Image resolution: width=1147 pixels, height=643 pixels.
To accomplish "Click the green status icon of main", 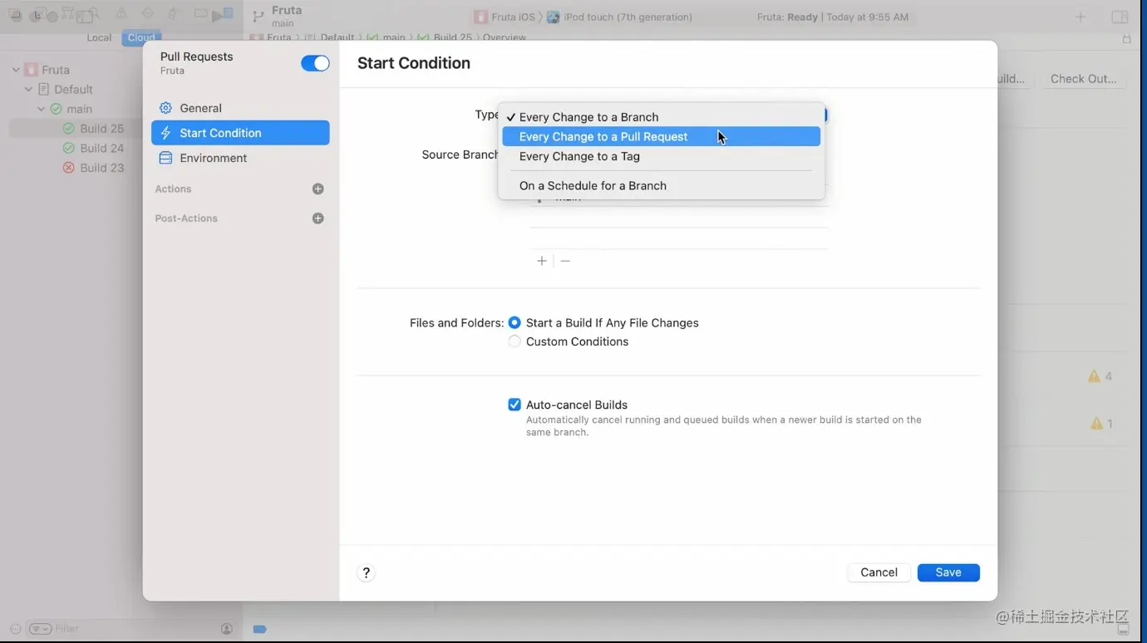I will tap(57, 109).
